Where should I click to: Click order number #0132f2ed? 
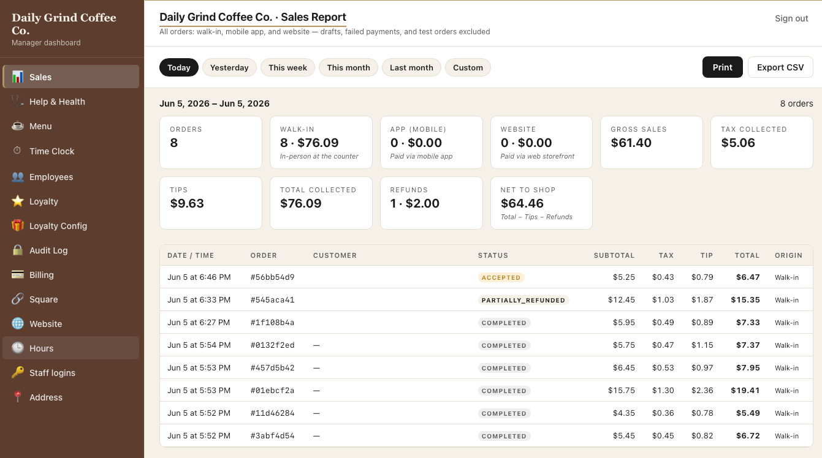coord(272,345)
